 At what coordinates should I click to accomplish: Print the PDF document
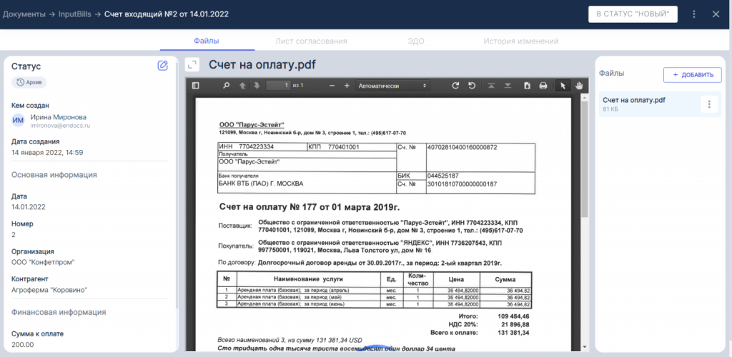tap(543, 86)
